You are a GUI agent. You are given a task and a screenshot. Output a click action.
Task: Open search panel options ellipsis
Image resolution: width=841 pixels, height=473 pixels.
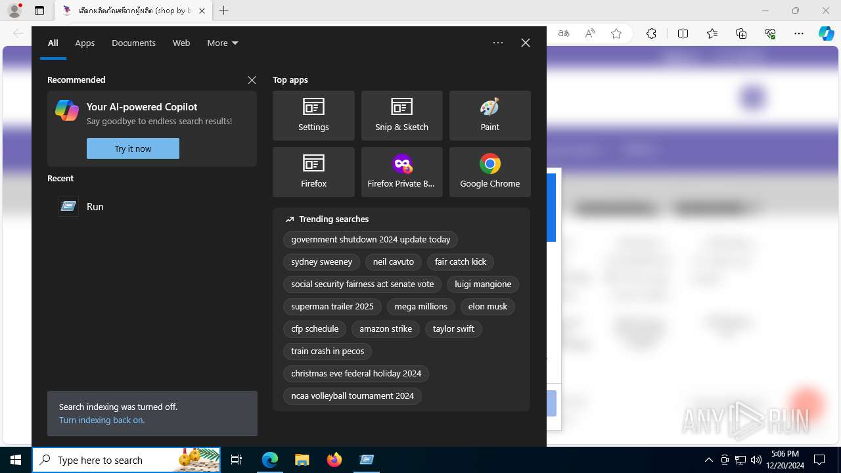[x=498, y=43]
